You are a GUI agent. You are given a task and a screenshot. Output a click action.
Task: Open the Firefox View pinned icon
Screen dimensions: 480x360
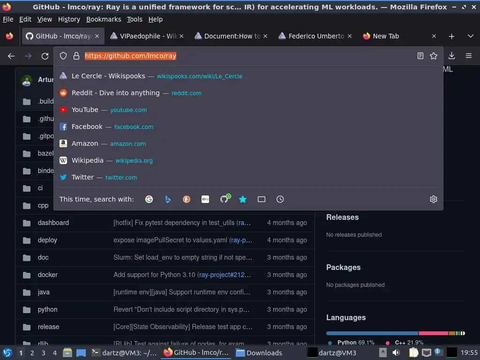[9, 36]
